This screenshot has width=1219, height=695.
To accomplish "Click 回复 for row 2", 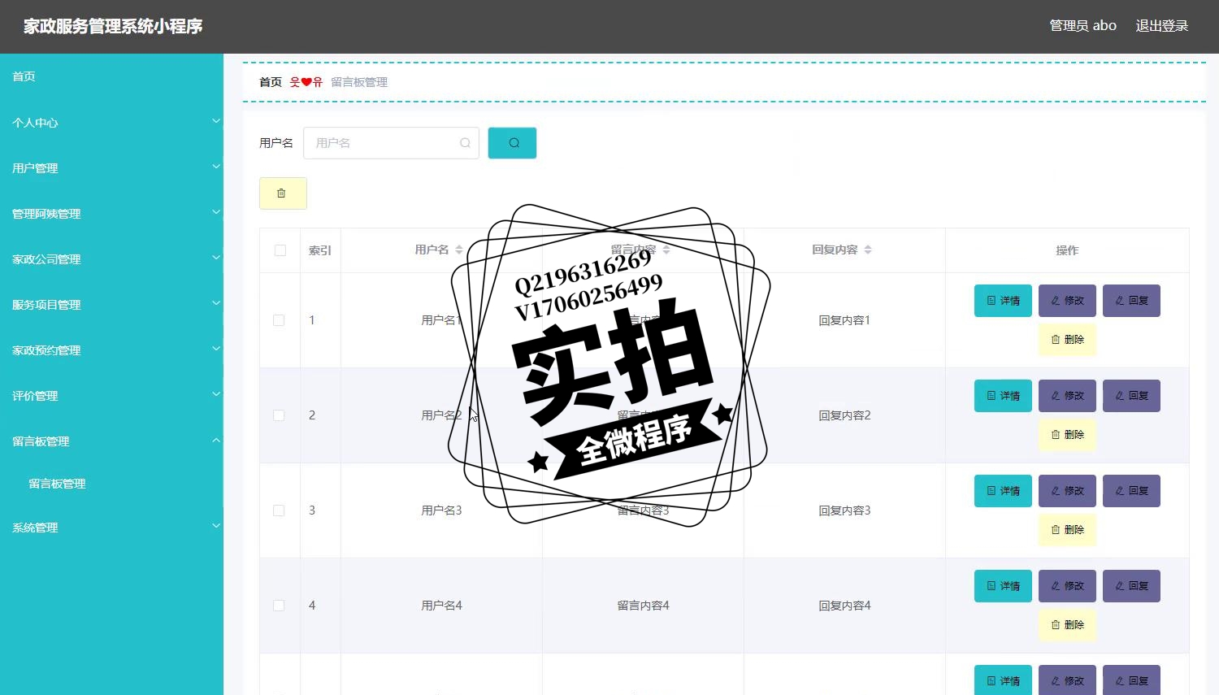I will (1131, 396).
